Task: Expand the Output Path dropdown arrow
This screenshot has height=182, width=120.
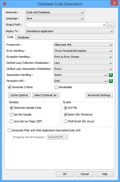Action: (x=104, y=25)
